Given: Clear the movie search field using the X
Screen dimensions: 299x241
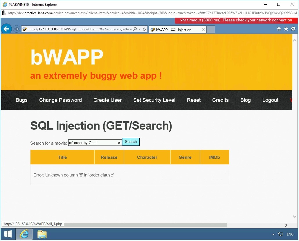Looking at the screenshot, I should [119, 143].
